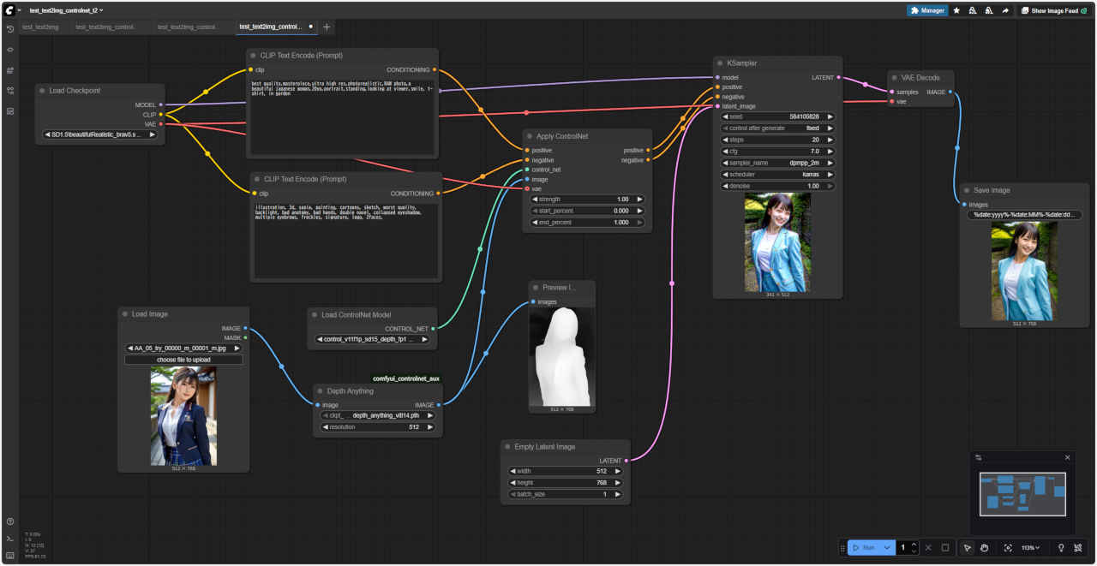The height and width of the screenshot is (566, 1097).
Task: Switch to the test_text2img tab
Action: pyautogui.click(x=40, y=27)
